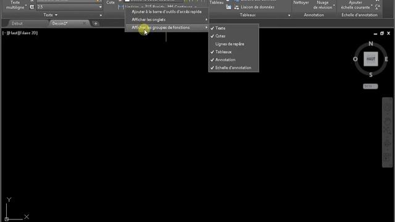Open the SCG coordinate system dropdown
395x222 pixels.
point(370,86)
